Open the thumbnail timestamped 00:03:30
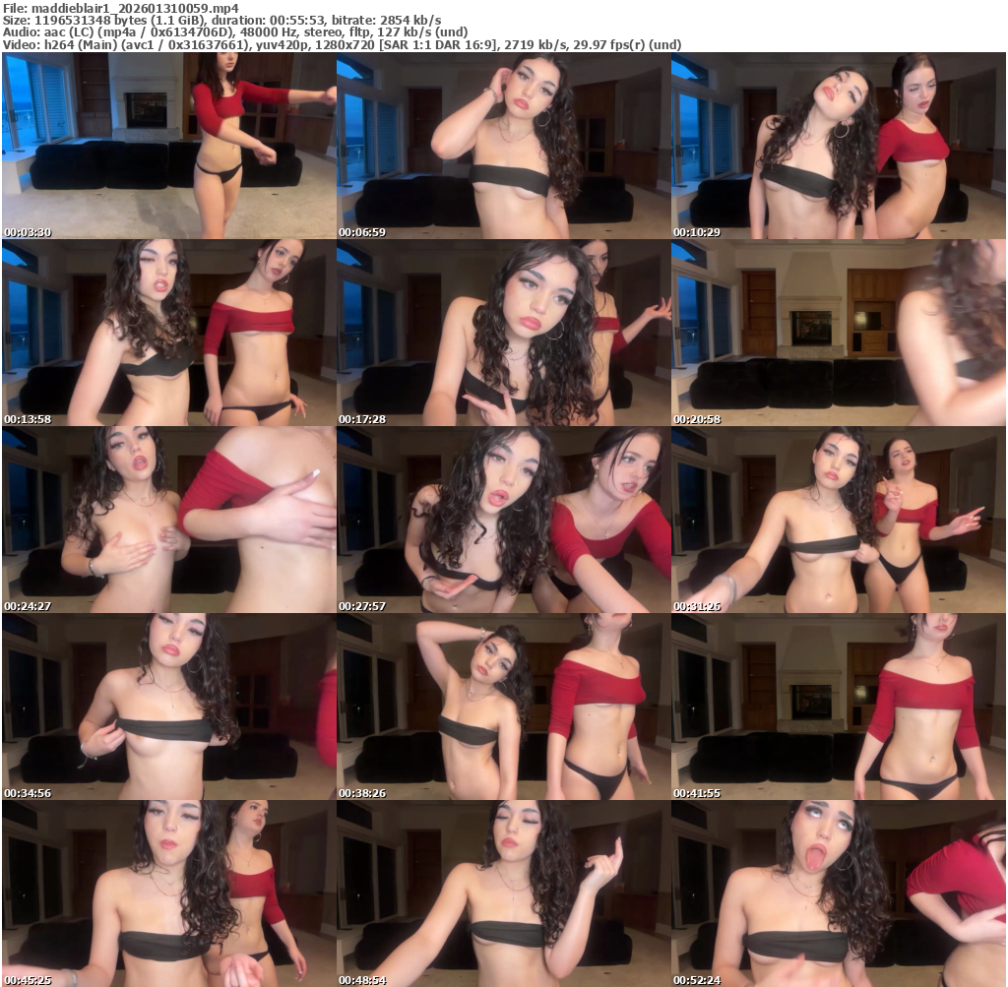Viewport: 1008px width, 987px height. point(168,146)
